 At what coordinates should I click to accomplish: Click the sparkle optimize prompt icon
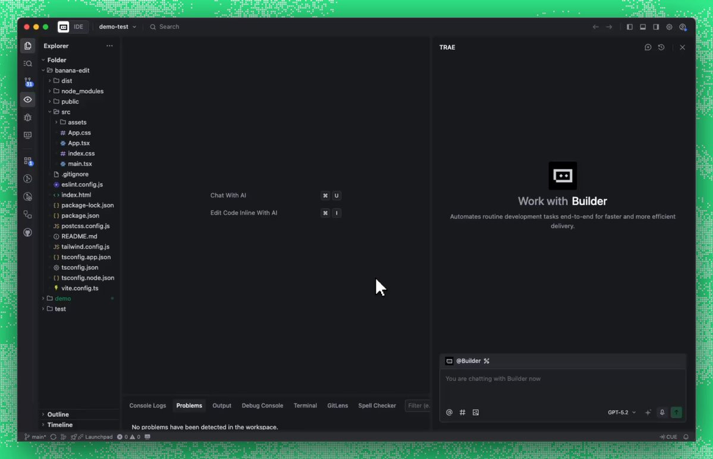pyautogui.click(x=648, y=412)
